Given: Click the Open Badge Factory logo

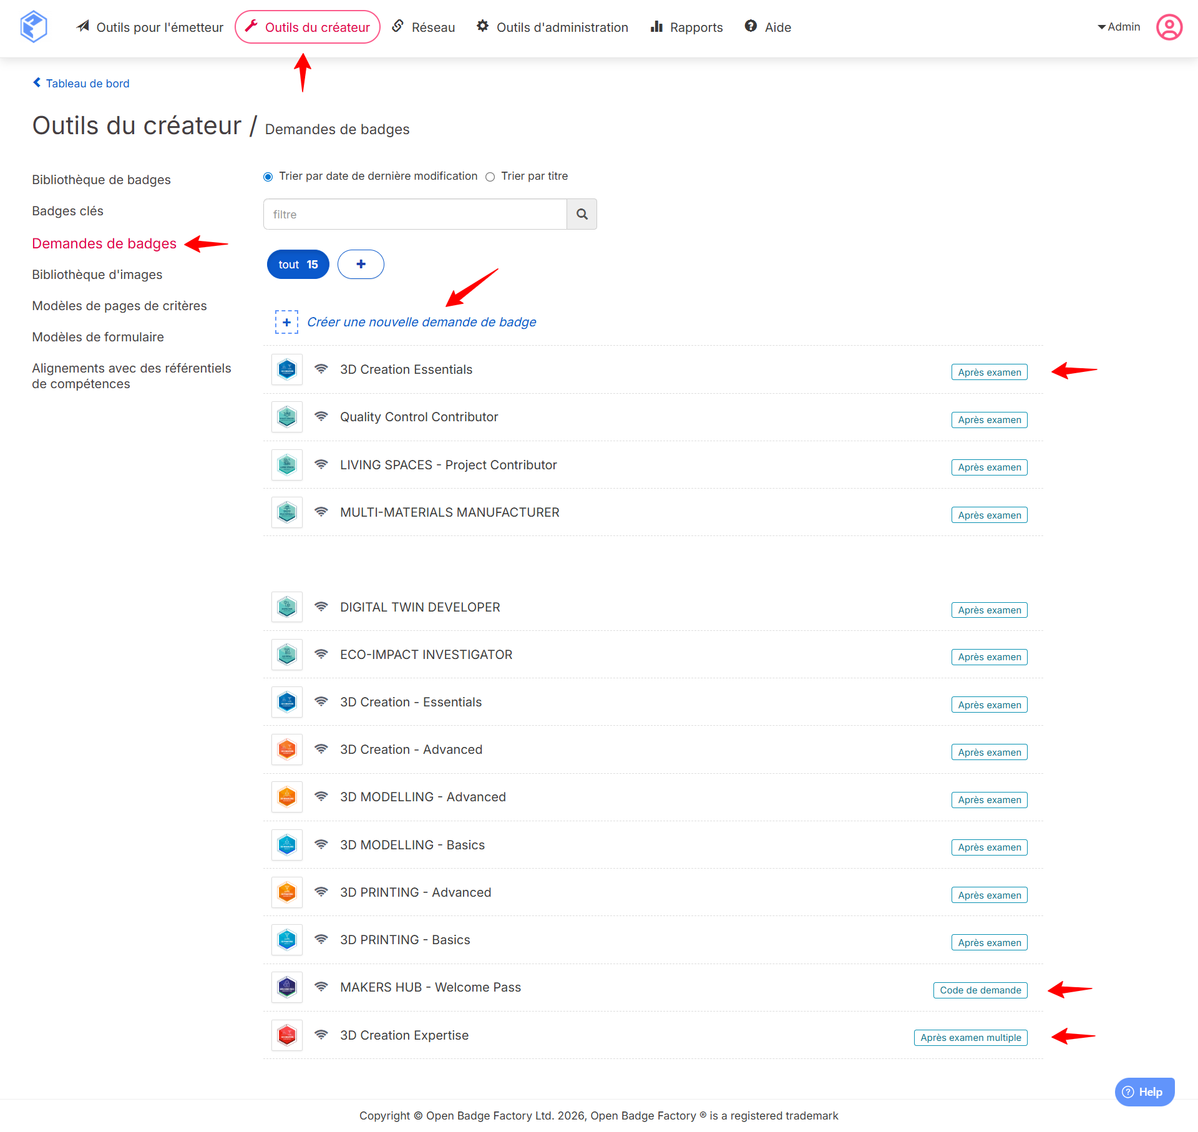Looking at the screenshot, I should [34, 27].
